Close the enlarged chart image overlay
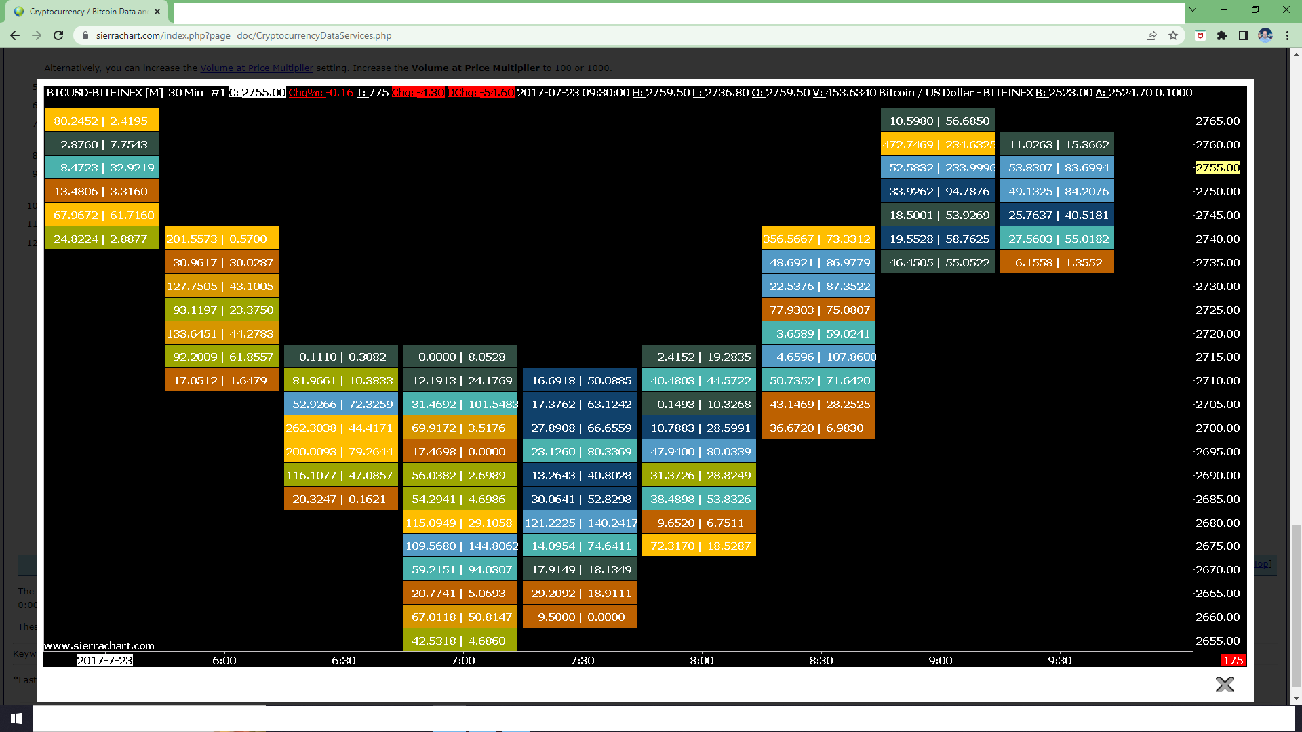 1224,685
